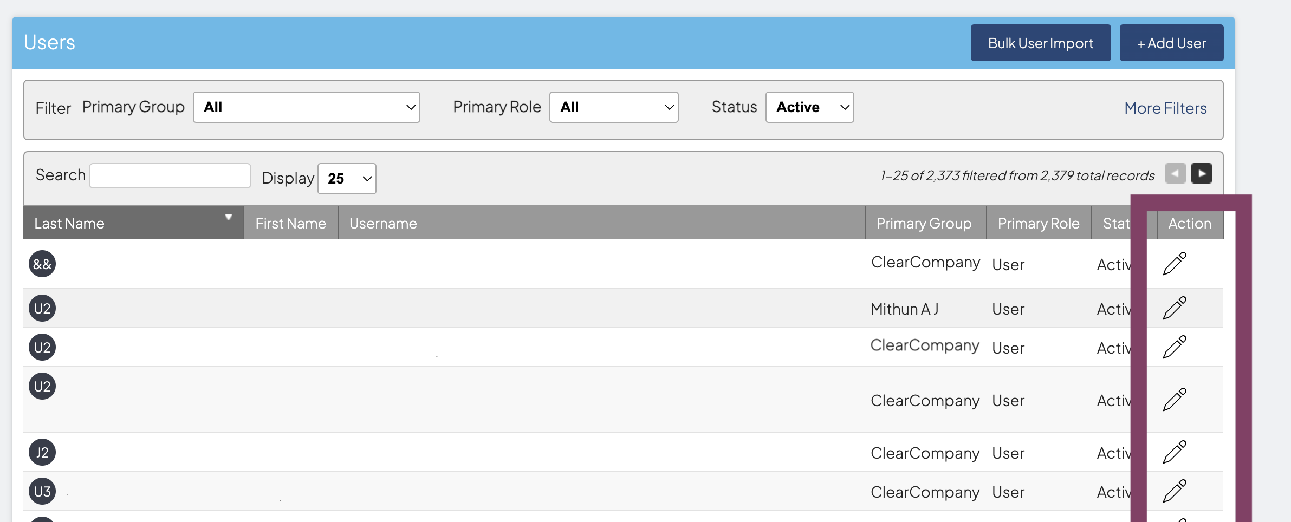Click the Action column header
The height and width of the screenshot is (522, 1291).
pyautogui.click(x=1190, y=223)
